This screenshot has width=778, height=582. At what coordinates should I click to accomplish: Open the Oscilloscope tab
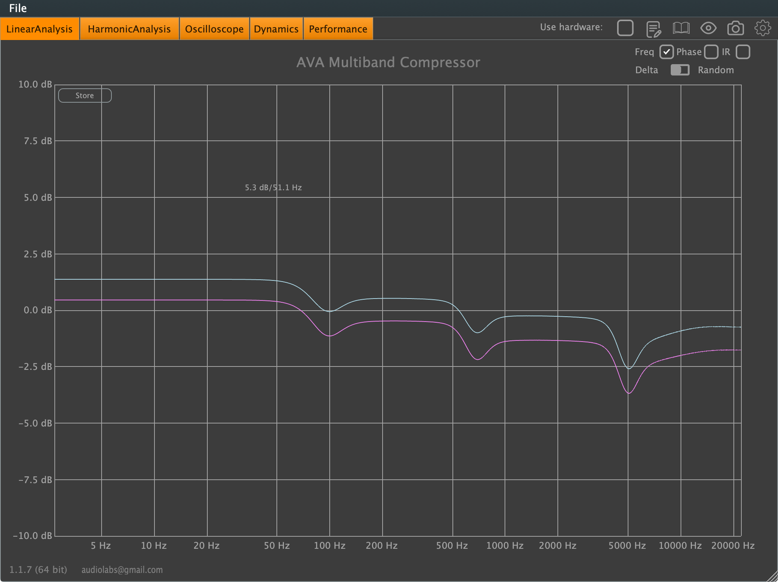(214, 28)
